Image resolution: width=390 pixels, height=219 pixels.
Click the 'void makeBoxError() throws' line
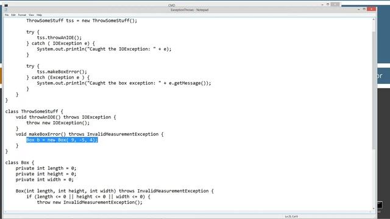coord(90,134)
